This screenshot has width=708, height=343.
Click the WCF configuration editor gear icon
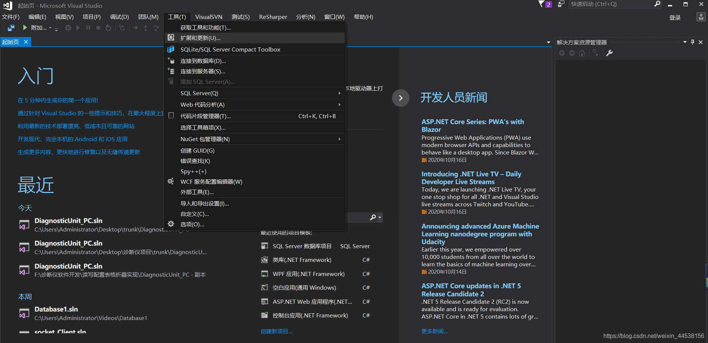(171, 182)
